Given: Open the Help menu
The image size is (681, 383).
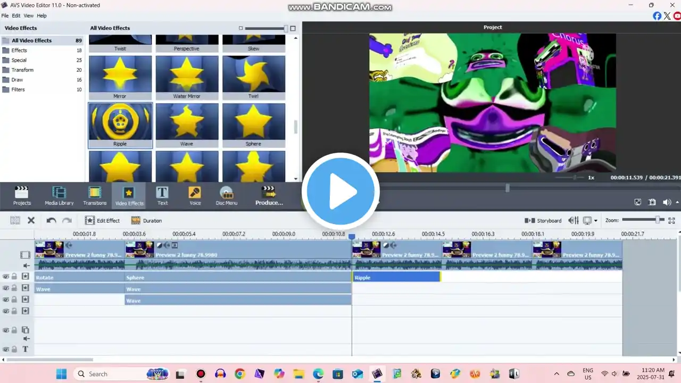Looking at the screenshot, I should pyautogui.click(x=41, y=16).
